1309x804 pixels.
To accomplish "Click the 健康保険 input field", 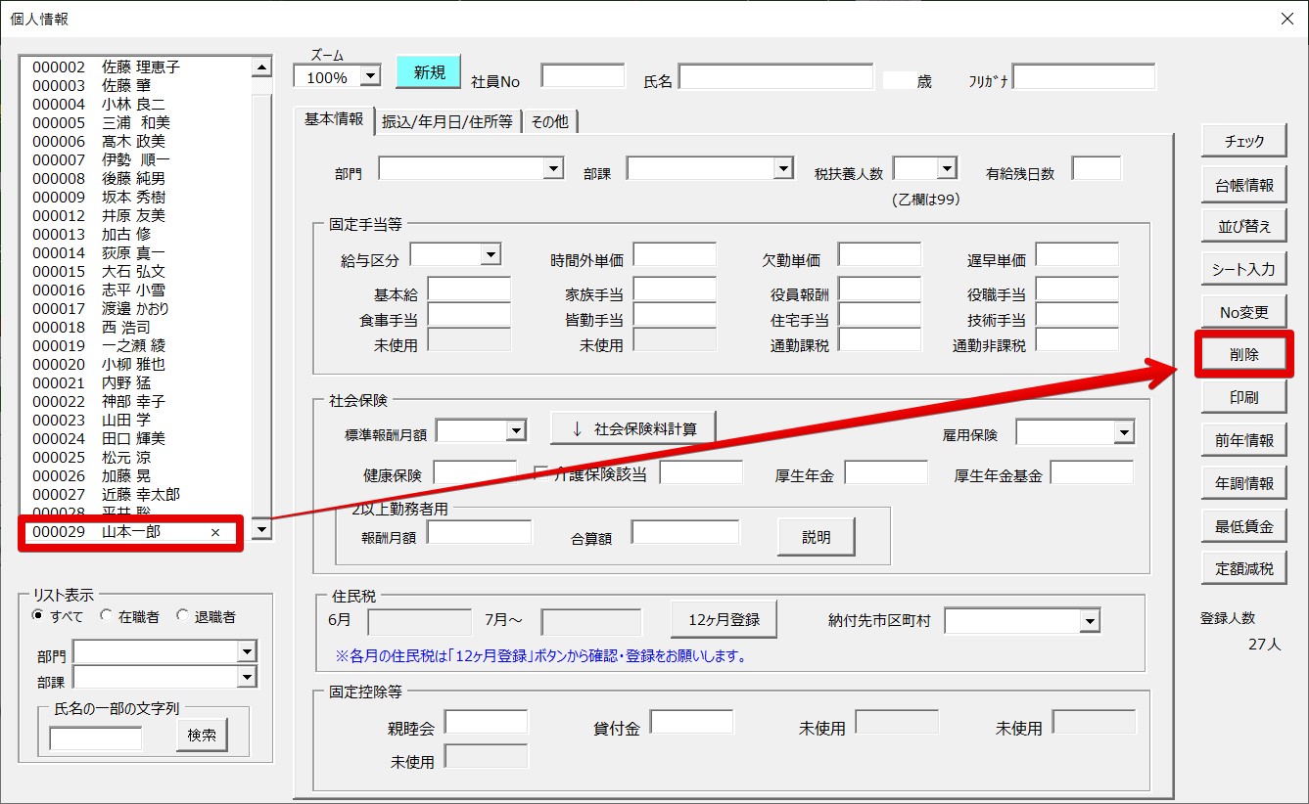I will coord(475,472).
